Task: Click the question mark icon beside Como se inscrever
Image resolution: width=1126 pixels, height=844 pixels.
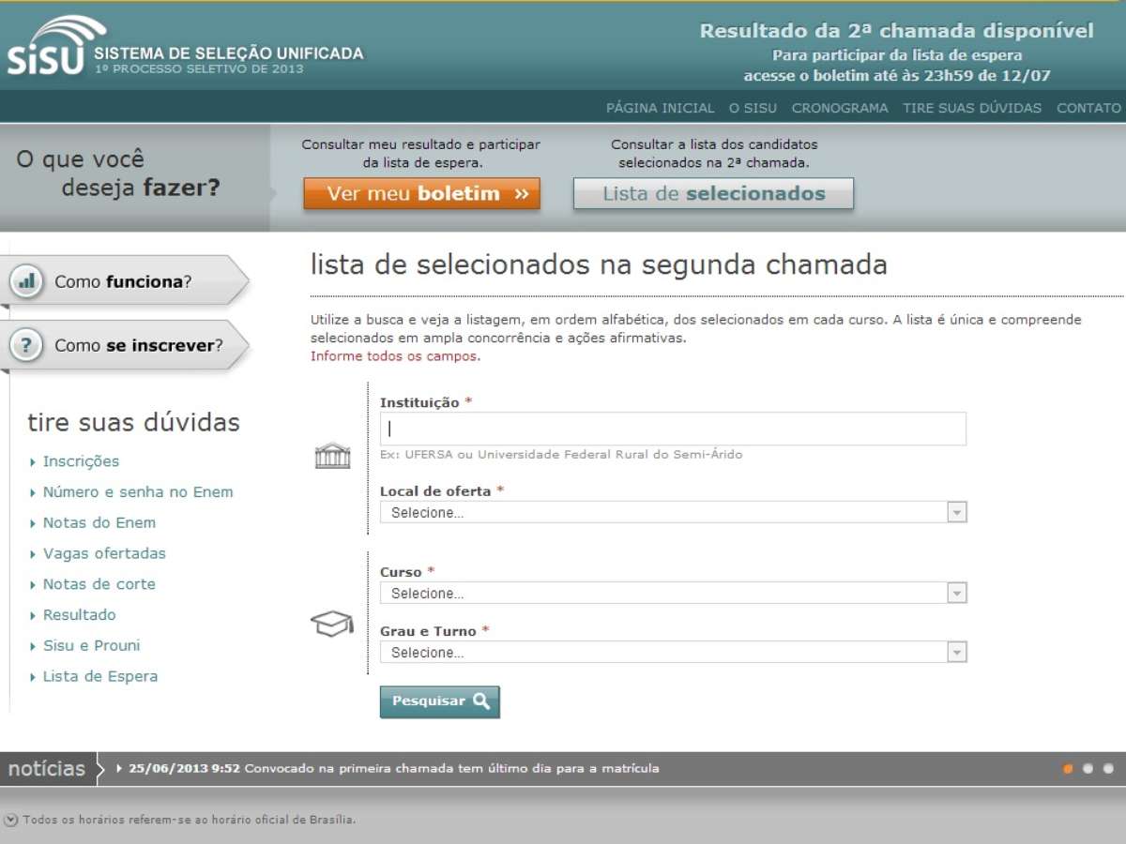Action: [27, 345]
